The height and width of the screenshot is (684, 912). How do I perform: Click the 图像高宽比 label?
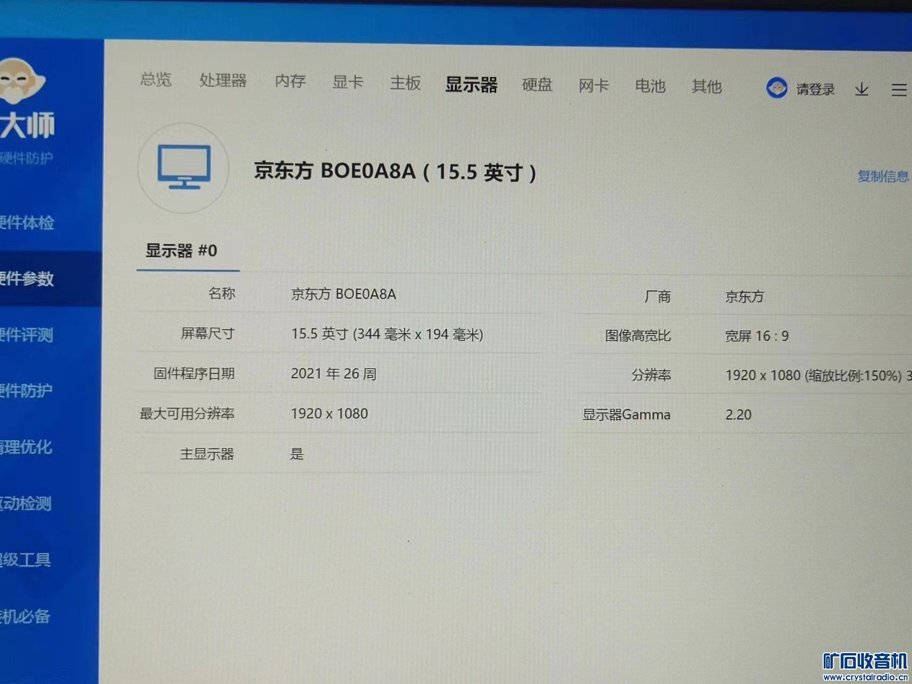pyautogui.click(x=638, y=336)
